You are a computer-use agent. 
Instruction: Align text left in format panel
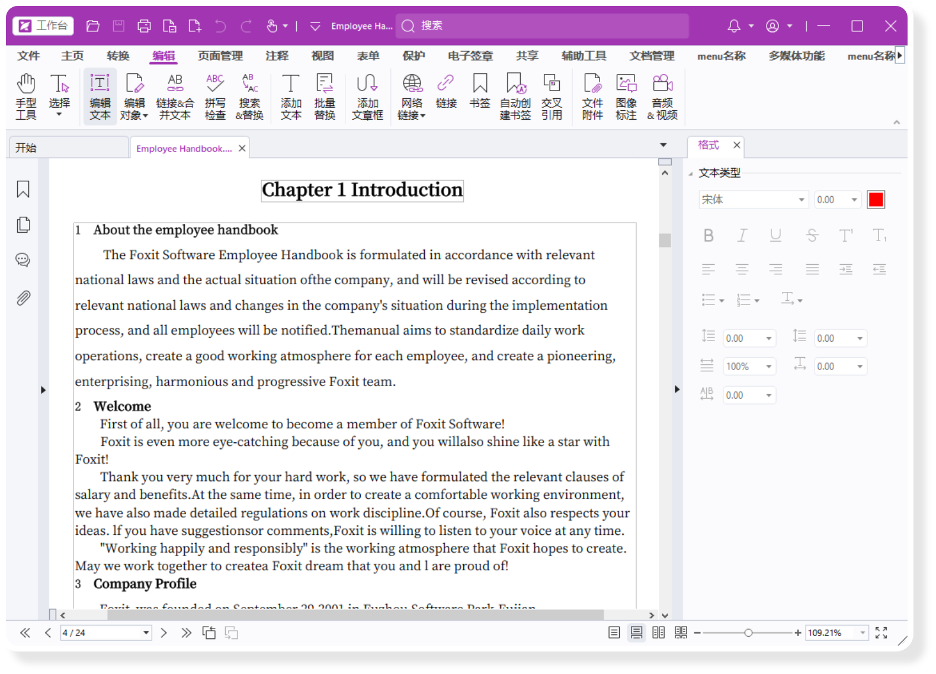tap(709, 269)
